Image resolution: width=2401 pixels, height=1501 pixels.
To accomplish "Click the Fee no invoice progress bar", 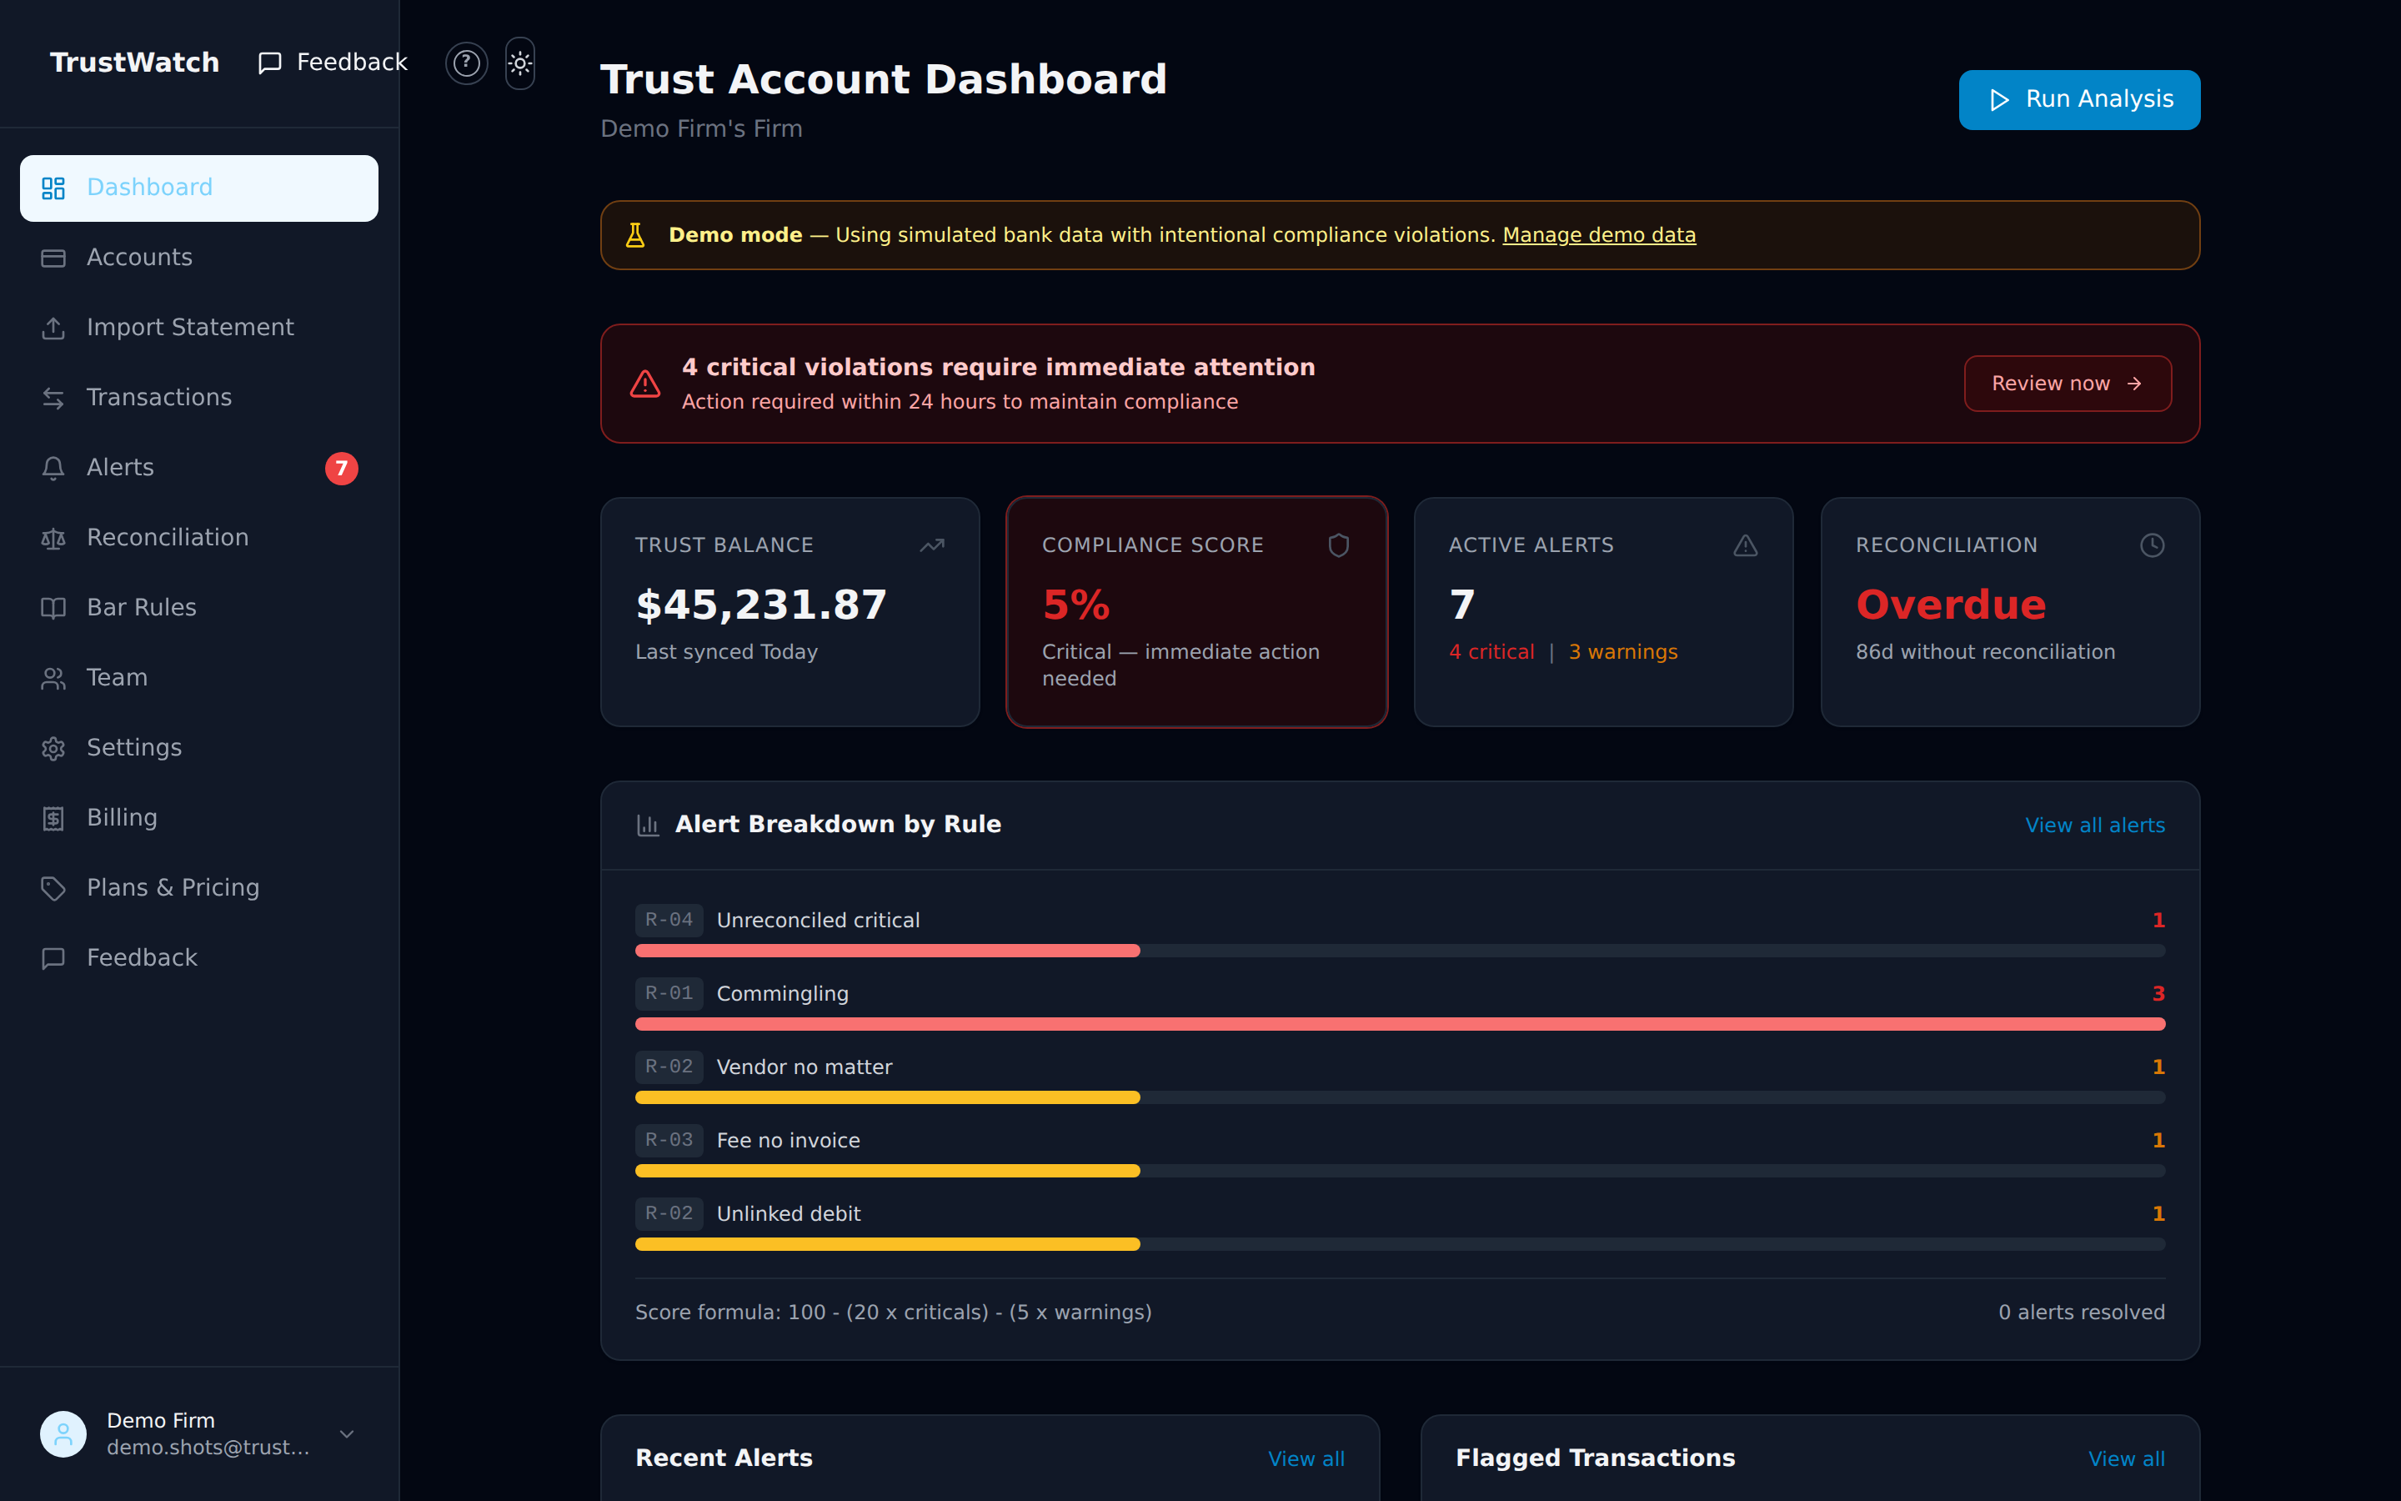I will 1400,1172.
